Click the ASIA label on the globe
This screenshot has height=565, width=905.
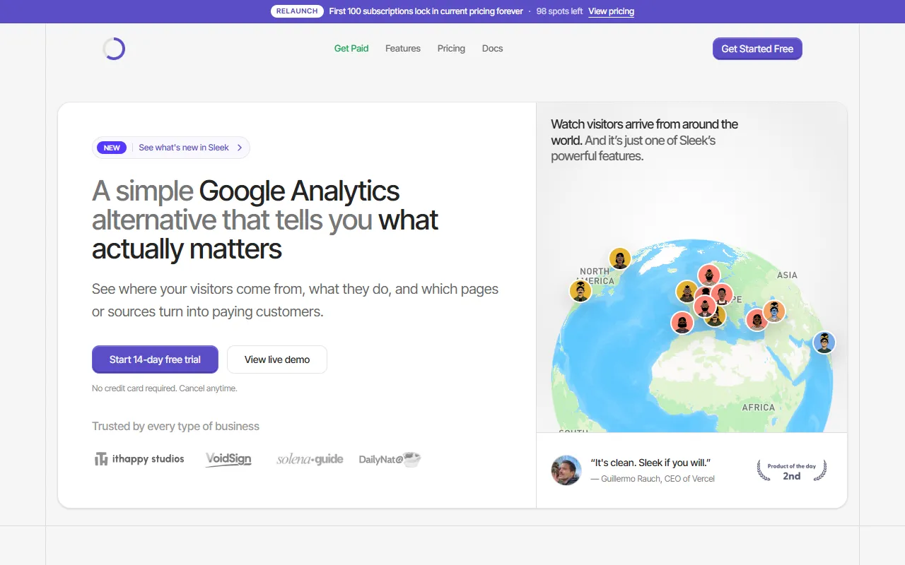tap(787, 275)
